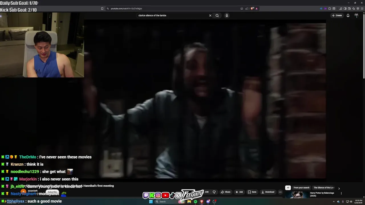Show hidden system tray icons

click(334, 202)
